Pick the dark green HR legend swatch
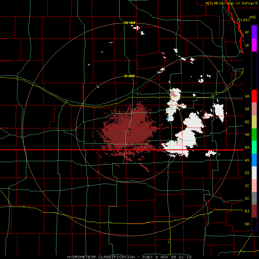 coord(254,135)
